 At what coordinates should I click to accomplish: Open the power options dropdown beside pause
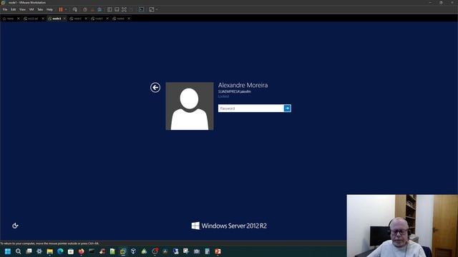(66, 9)
